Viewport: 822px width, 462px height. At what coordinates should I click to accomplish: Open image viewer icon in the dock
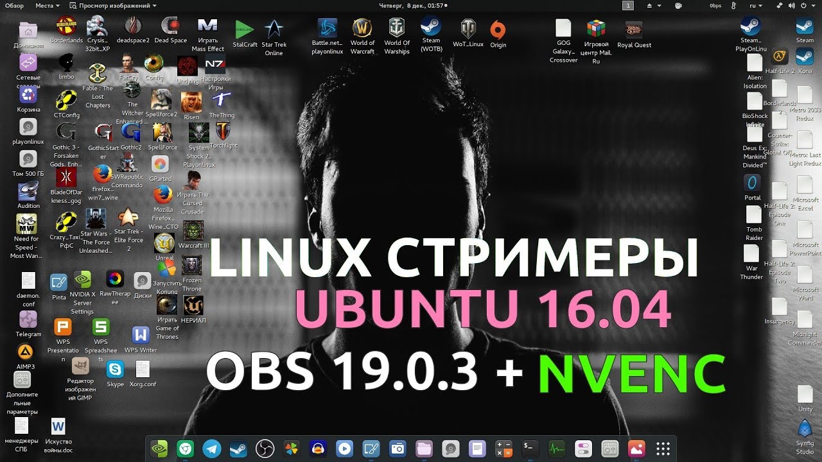point(636,449)
